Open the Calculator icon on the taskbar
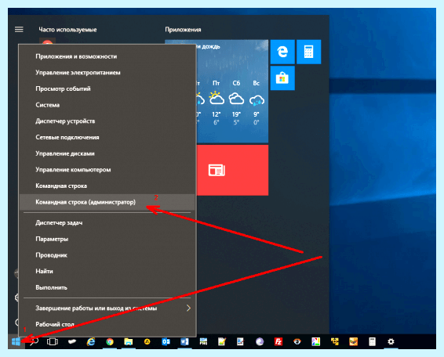Image resolution: width=444 pixels, height=357 pixels. pos(372,342)
